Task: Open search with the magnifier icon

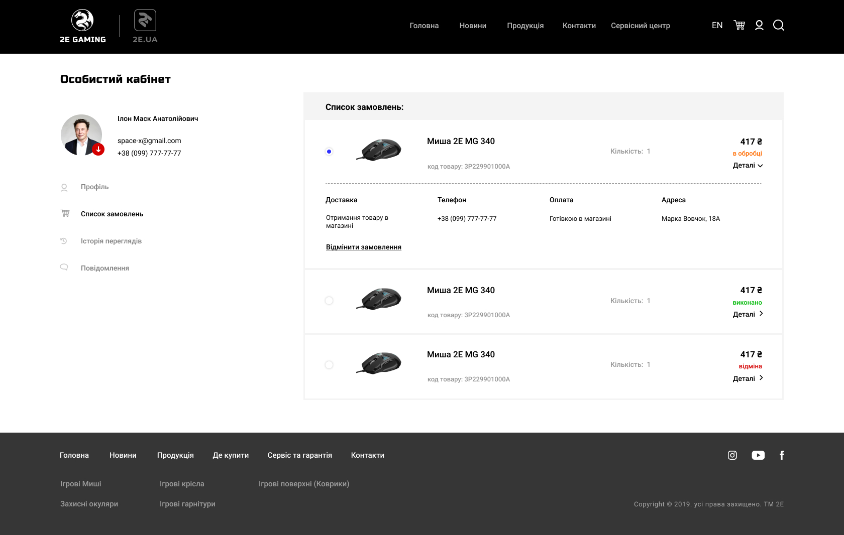Action: tap(779, 25)
